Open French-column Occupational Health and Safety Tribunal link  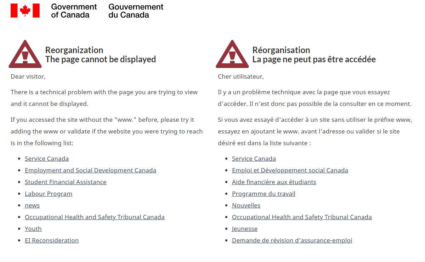pyautogui.click(x=302, y=217)
